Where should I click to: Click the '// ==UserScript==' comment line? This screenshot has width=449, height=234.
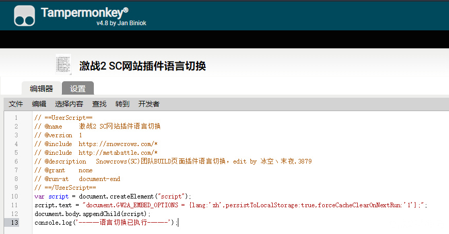(x=63, y=118)
